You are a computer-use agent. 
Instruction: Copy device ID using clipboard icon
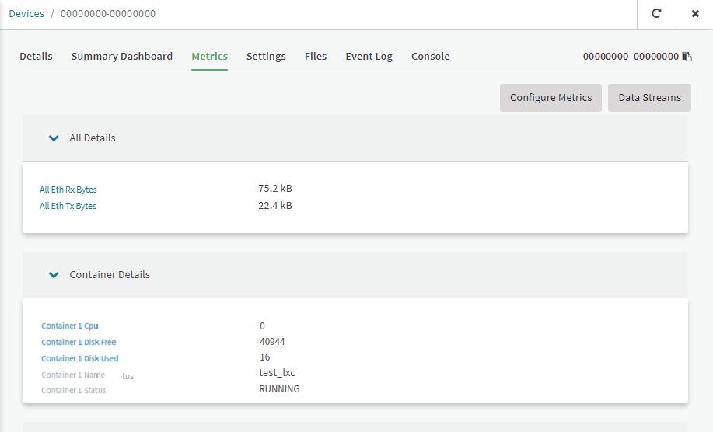[687, 57]
